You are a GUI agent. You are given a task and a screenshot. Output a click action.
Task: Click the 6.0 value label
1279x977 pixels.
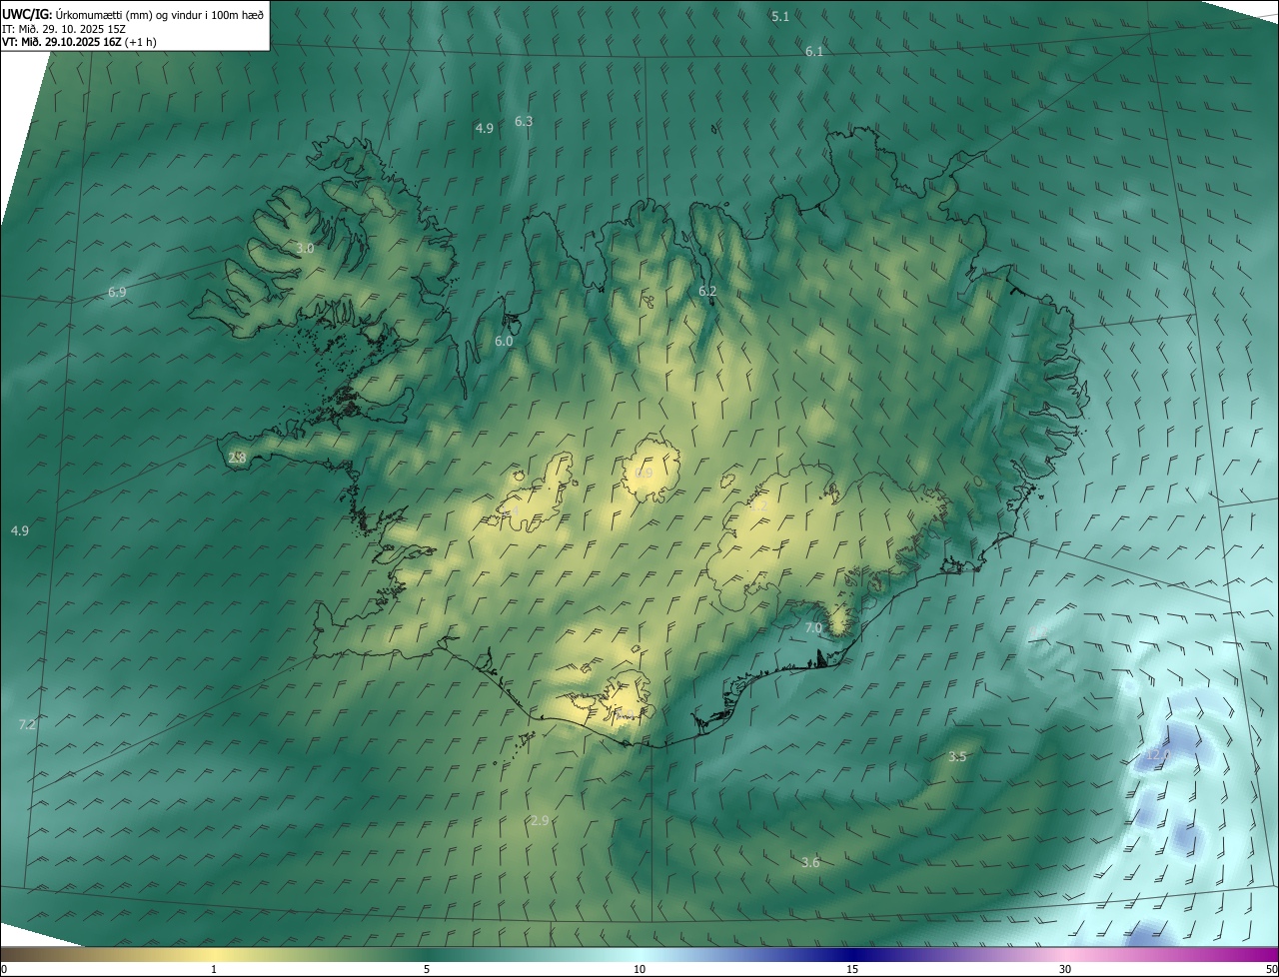tap(504, 341)
